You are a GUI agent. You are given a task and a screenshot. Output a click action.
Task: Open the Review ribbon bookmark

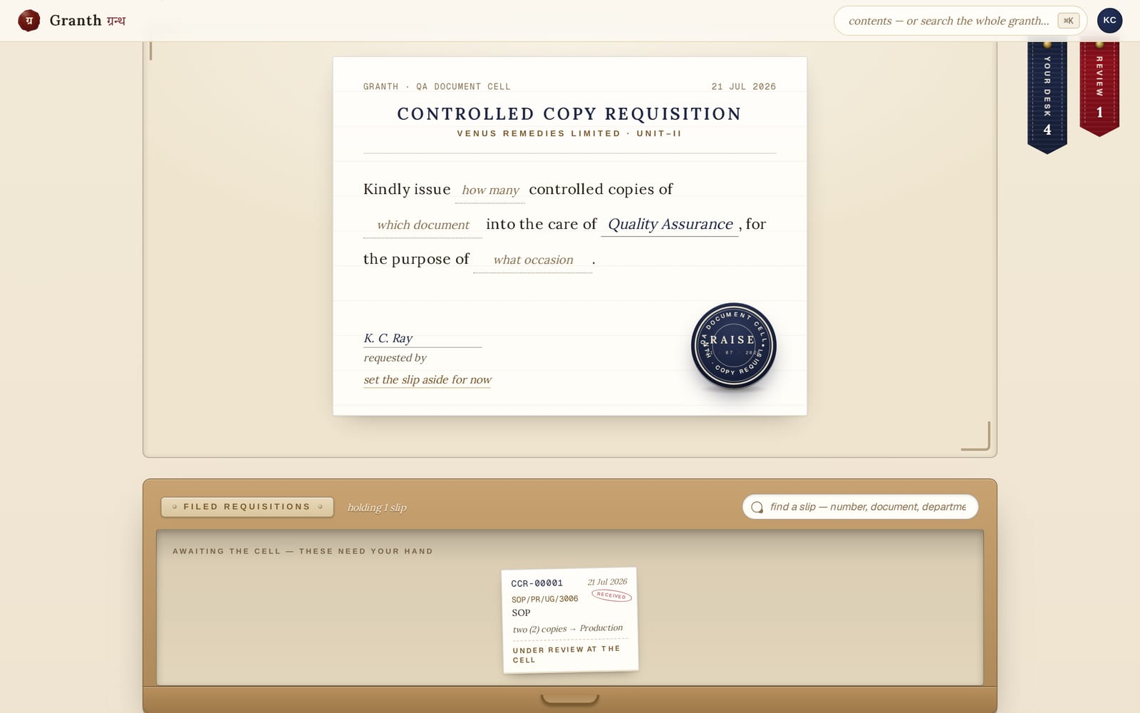tap(1099, 88)
